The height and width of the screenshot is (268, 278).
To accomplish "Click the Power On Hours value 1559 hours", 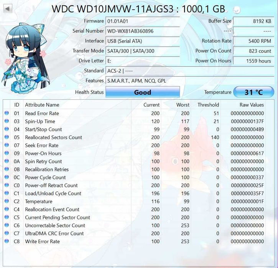I will (254, 61).
